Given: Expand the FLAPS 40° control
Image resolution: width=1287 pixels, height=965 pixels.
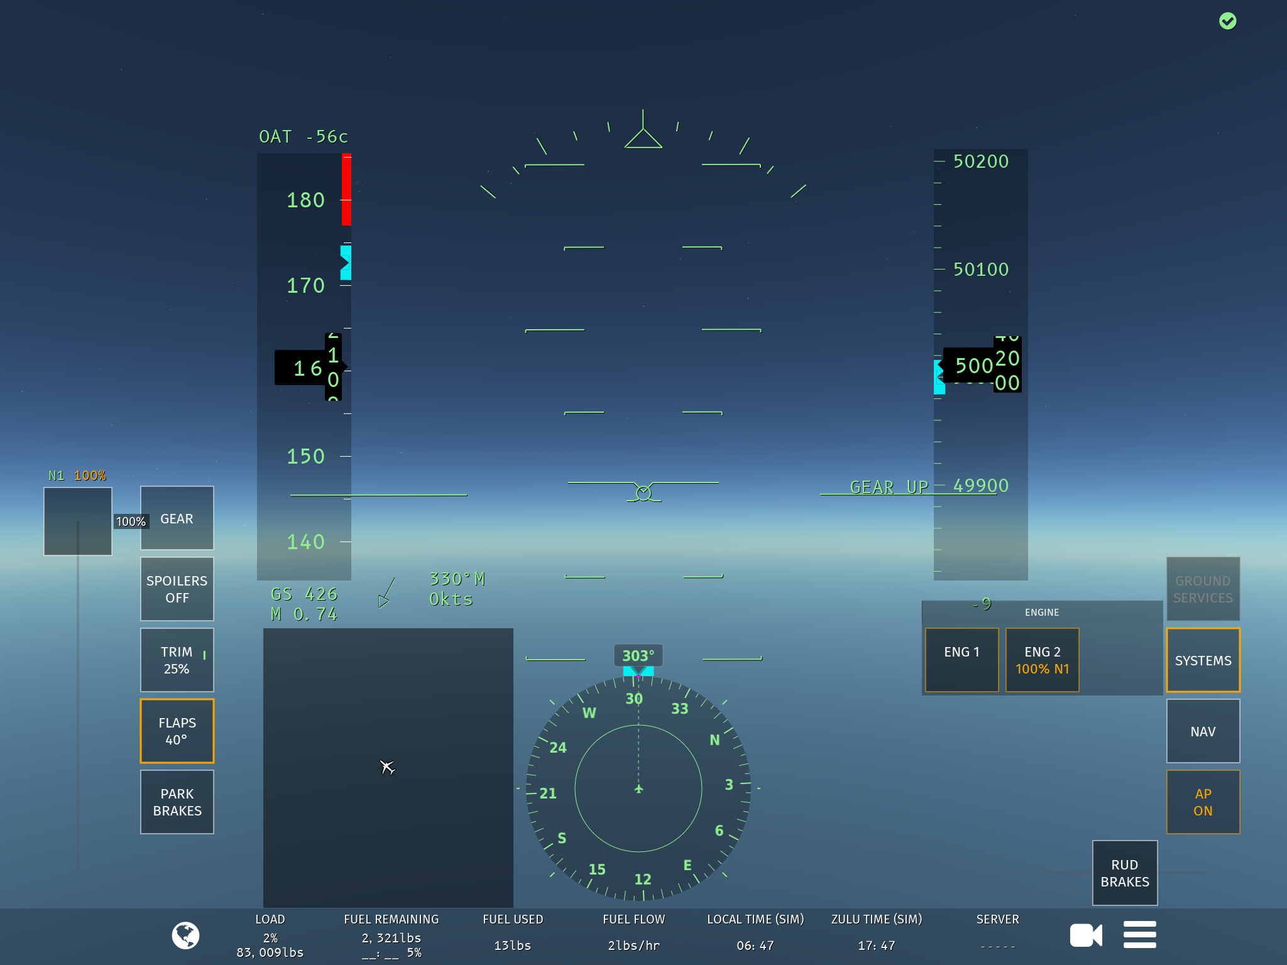Looking at the screenshot, I should [x=177, y=731].
